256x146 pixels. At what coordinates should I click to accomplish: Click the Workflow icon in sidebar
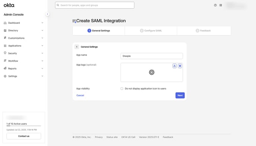[x=5, y=60]
